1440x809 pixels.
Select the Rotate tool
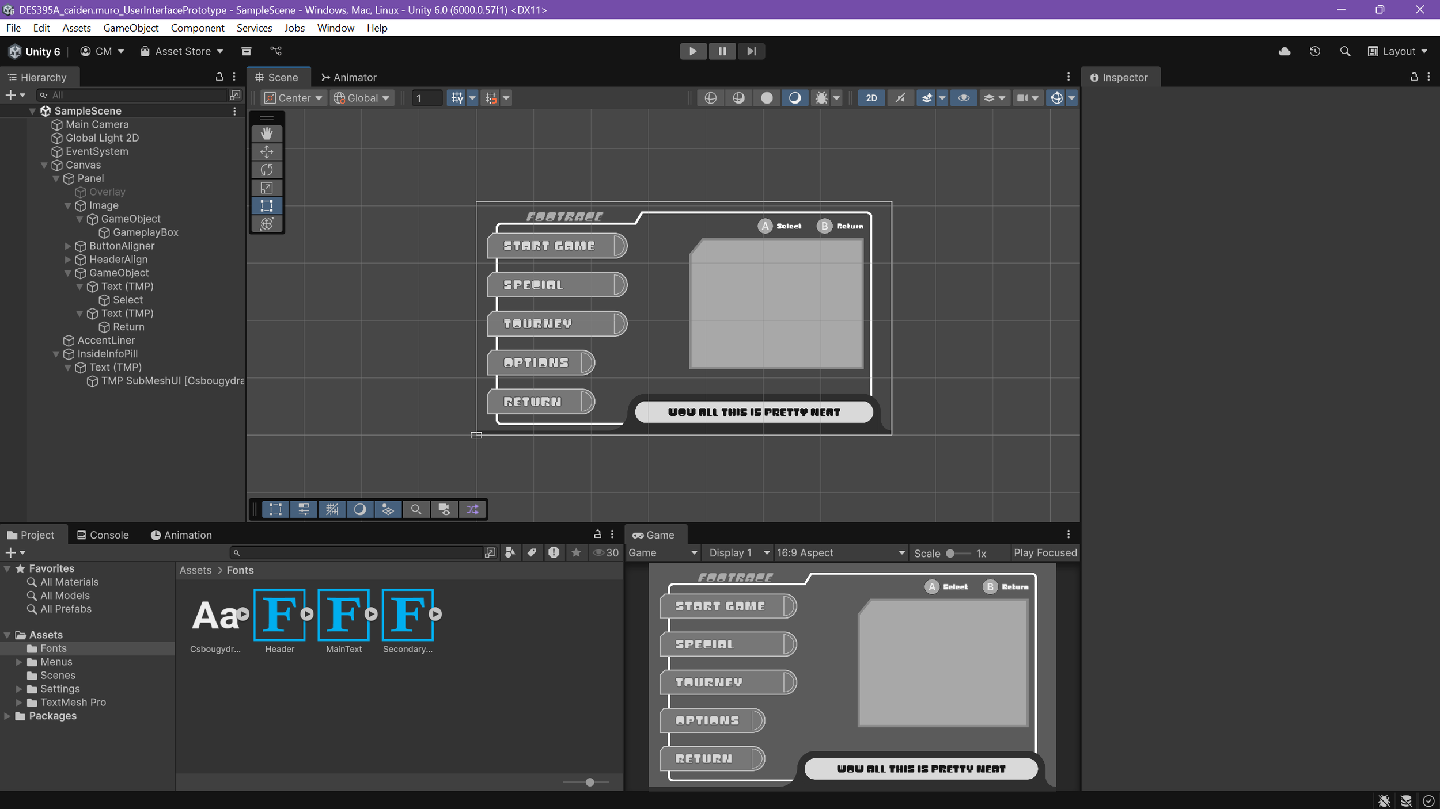[267, 170]
